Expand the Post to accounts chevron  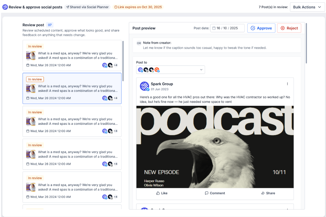coord(201,70)
